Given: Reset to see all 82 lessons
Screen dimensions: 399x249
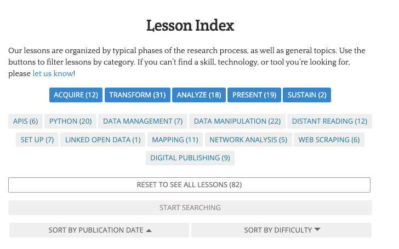Looking at the screenshot, I should click(x=189, y=185).
